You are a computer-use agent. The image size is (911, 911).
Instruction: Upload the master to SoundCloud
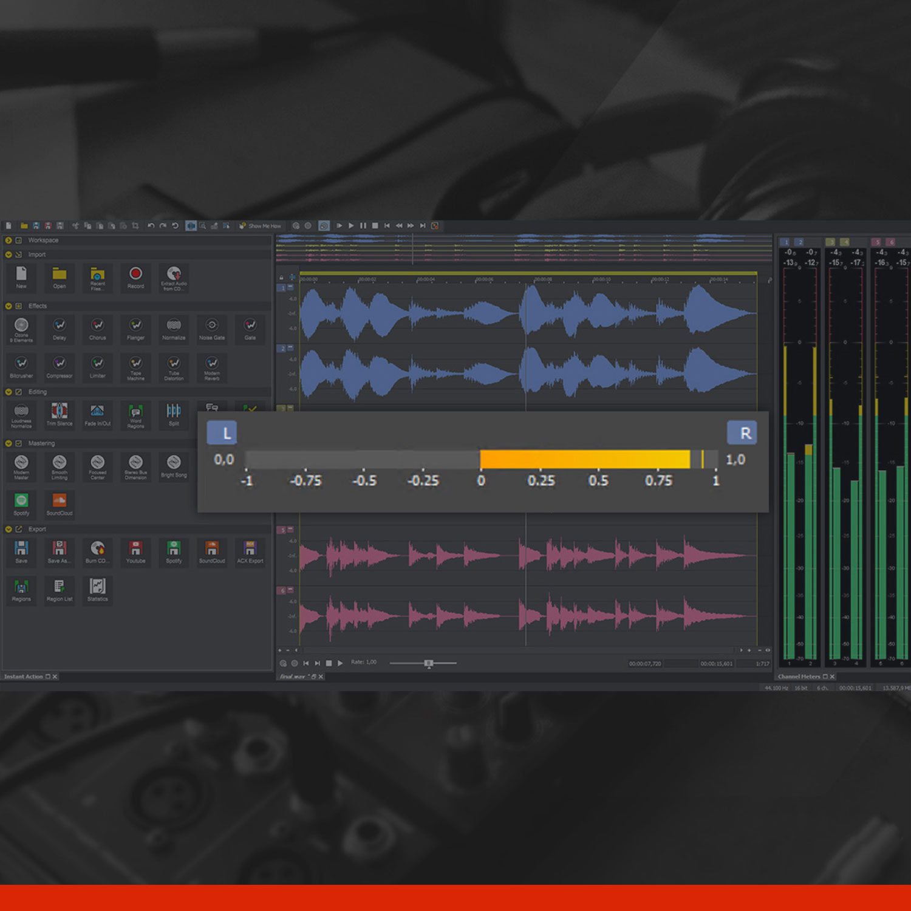59,505
